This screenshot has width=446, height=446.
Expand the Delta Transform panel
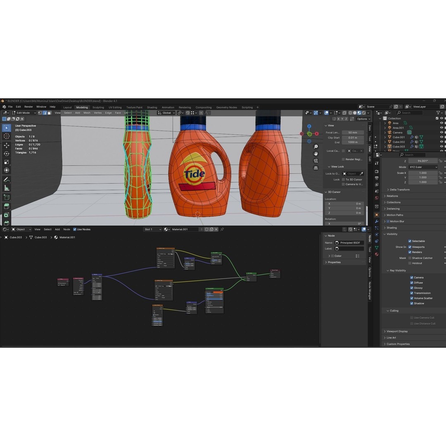point(399,190)
